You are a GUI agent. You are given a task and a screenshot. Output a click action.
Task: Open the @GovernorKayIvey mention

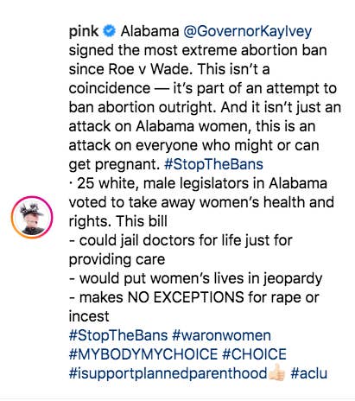pyautogui.click(x=247, y=31)
